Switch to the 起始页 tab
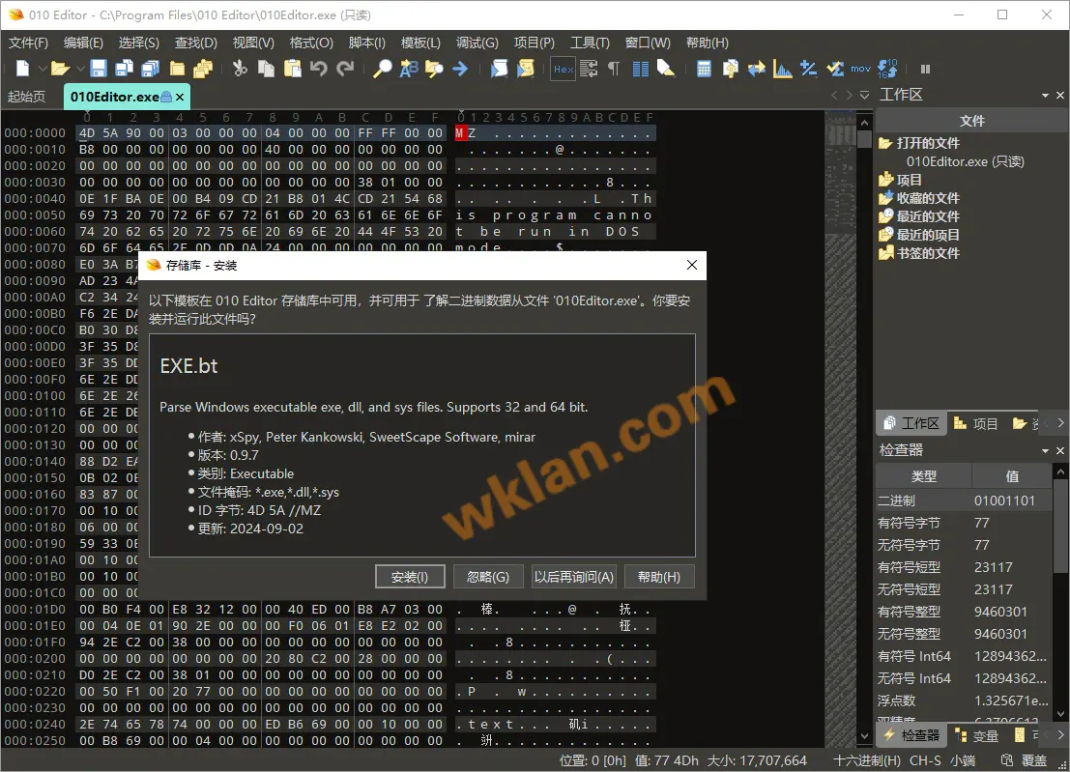This screenshot has width=1070, height=772. [27, 97]
